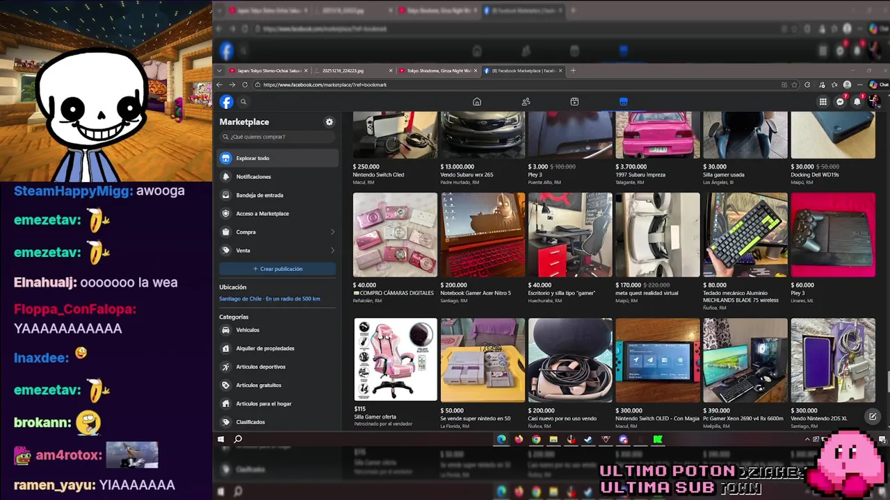890x500 pixels.
Task: Open 1997 Subaru Impreza listing title
Action: 640,175
